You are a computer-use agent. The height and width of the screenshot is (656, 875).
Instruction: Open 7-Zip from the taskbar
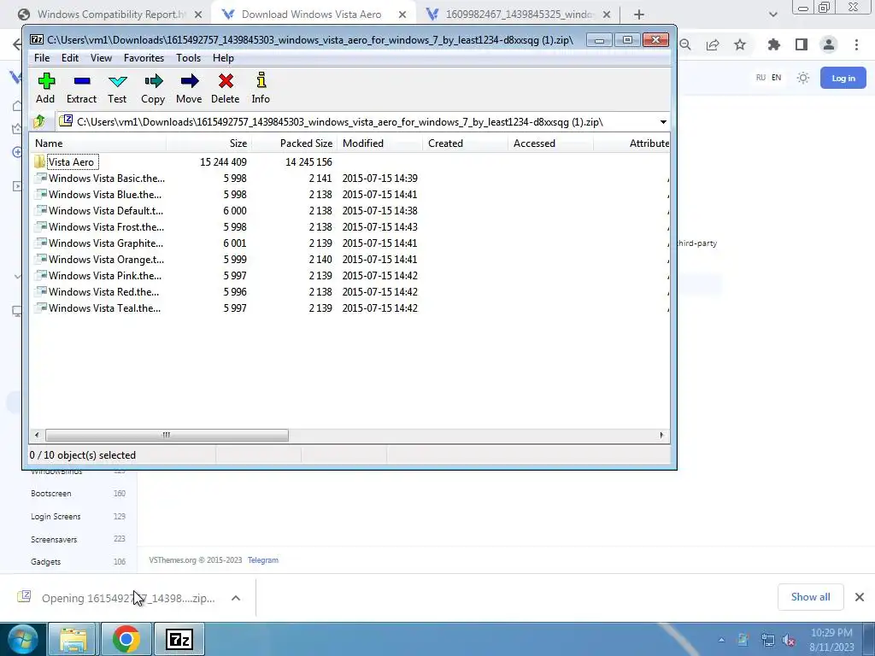coord(179,639)
